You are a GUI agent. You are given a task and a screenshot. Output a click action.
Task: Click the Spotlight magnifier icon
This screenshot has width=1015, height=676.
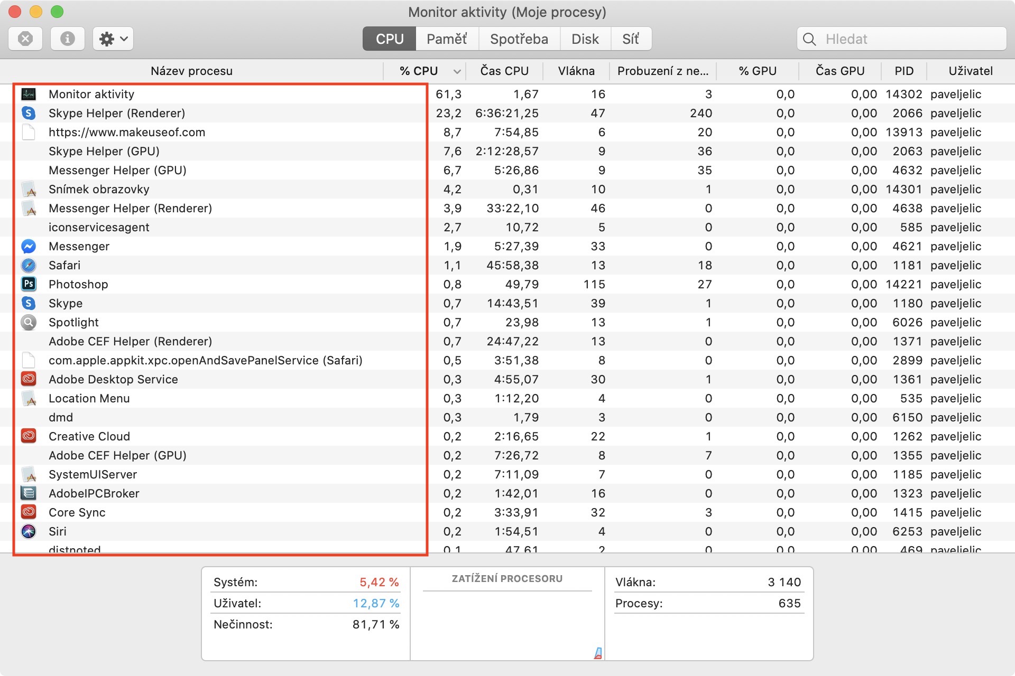pyautogui.click(x=29, y=322)
